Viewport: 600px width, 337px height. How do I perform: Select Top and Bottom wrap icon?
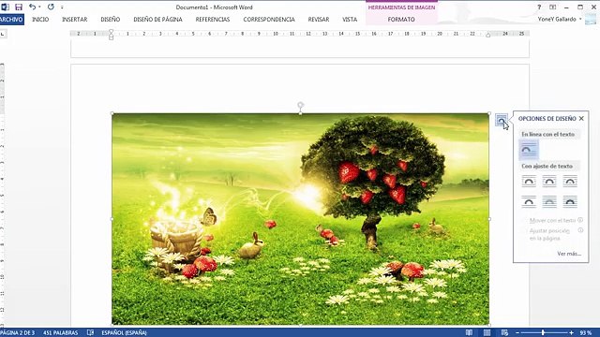[x=529, y=201]
